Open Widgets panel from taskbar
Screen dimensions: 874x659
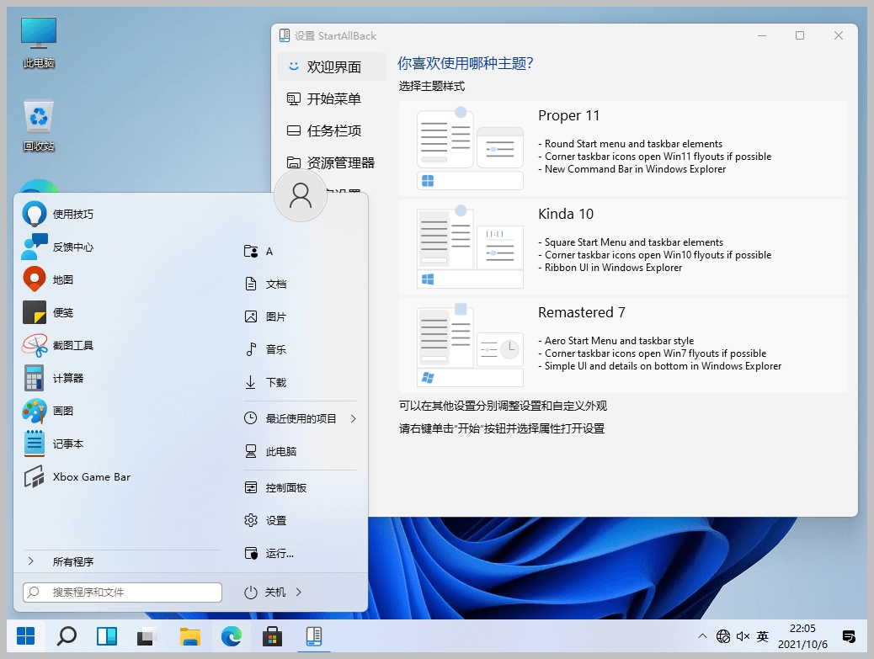pos(107,635)
